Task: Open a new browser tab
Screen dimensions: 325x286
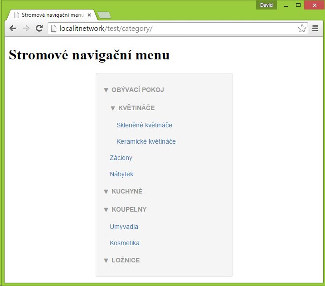Action: [x=104, y=15]
